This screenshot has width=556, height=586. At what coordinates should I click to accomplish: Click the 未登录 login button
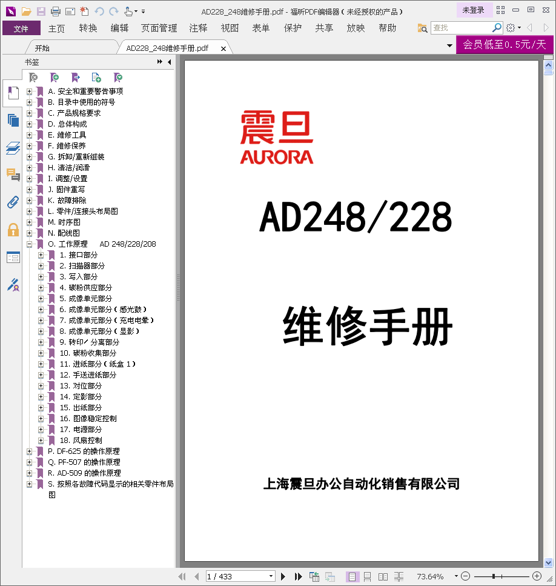474,10
